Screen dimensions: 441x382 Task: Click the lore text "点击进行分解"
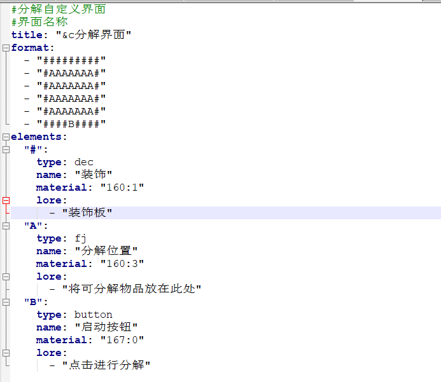point(106,365)
